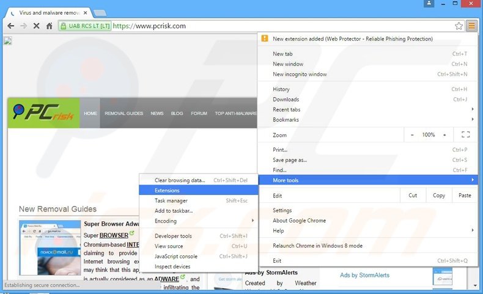Image resolution: width=483 pixels, height=294 pixels.
Task: Click the browser forward arrow
Action: tap(24, 26)
